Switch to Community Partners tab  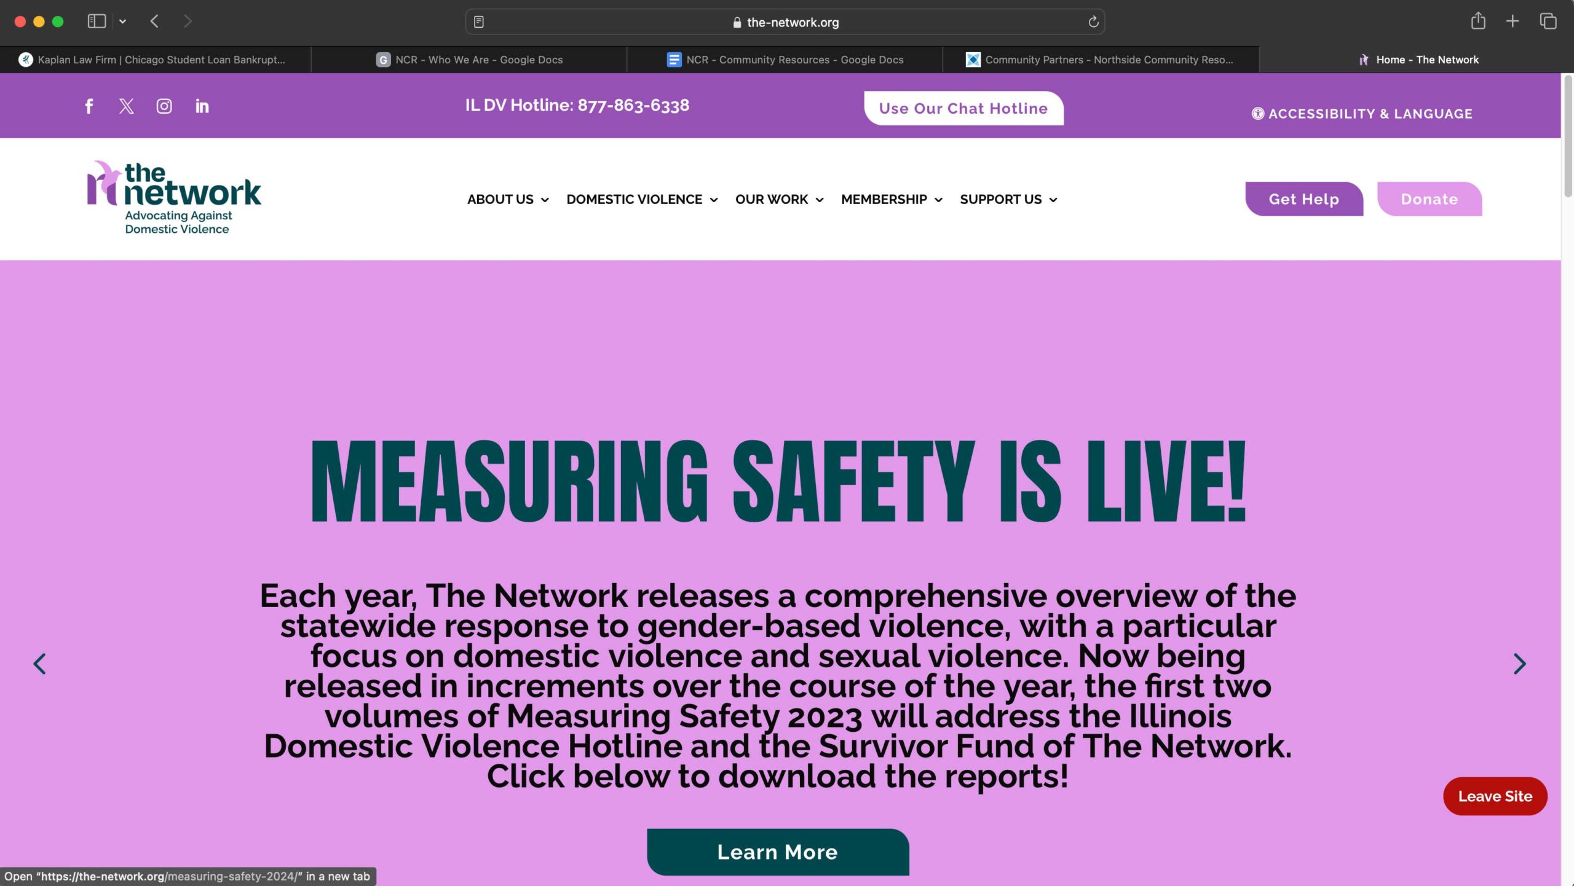click(x=1101, y=60)
